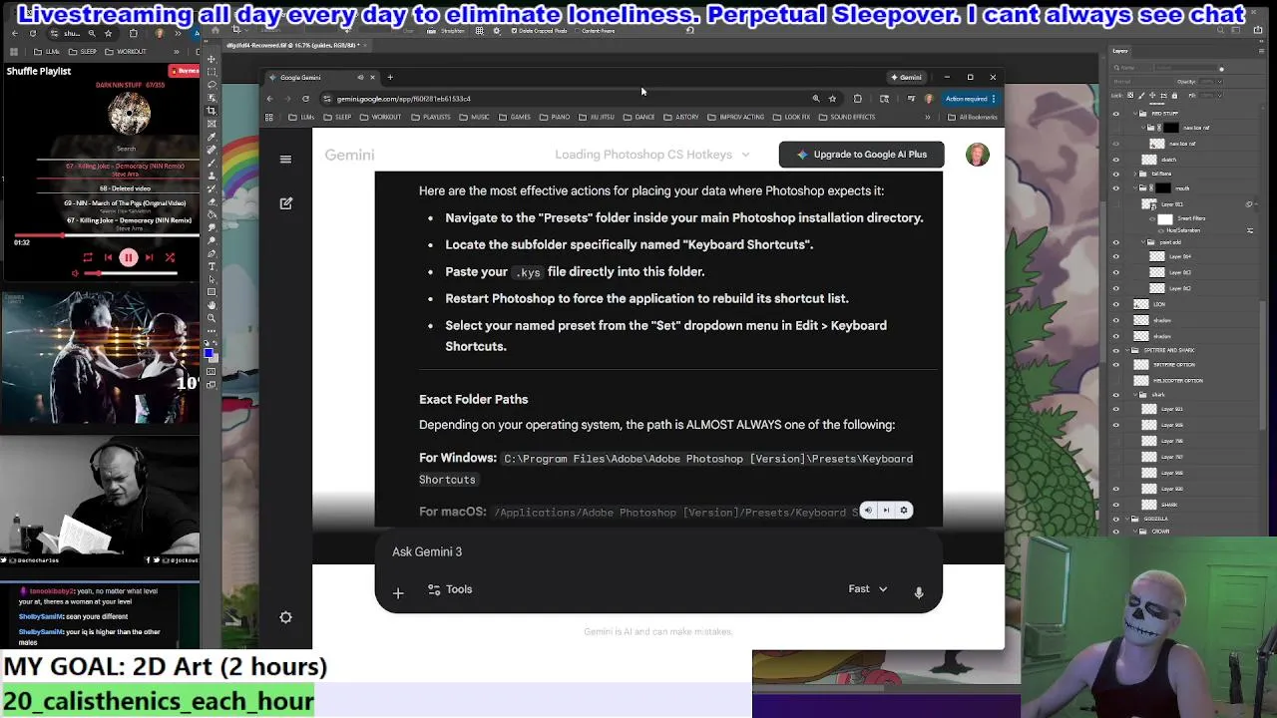The image size is (1277, 718).
Task: Open conversation title dropdown Loading Photoshop CS Hotkeys
Action: click(x=651, y=155)
